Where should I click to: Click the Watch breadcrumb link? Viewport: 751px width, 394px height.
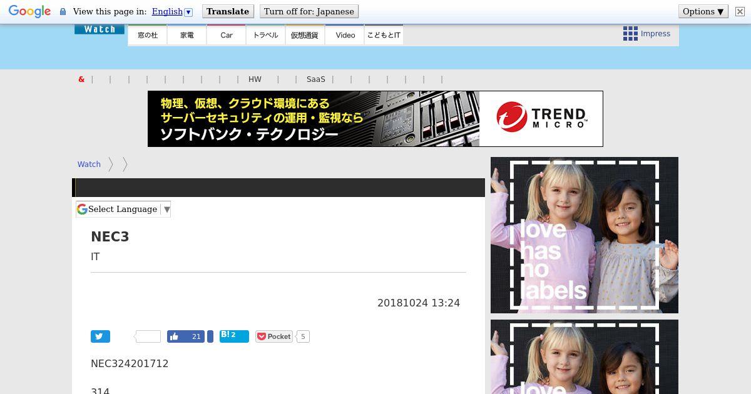(x=89, y=164)
